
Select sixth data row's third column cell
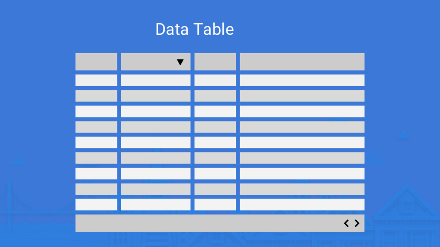215,158
